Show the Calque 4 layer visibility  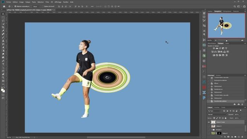209,126
